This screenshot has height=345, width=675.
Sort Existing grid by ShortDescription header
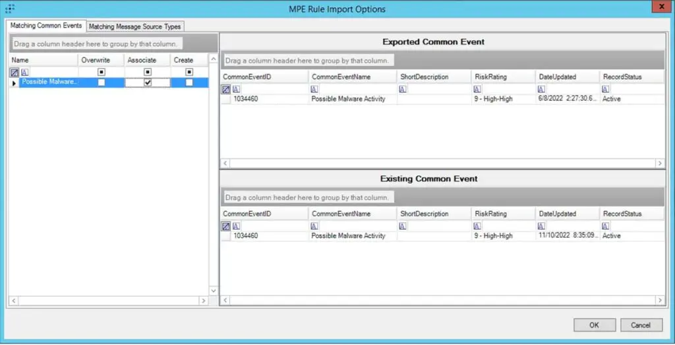(434, 214)
